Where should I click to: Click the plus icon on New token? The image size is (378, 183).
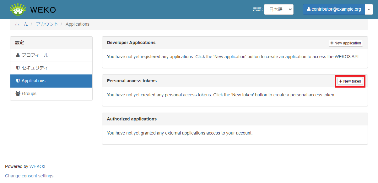pyautogui.click(x=341, y=81)
